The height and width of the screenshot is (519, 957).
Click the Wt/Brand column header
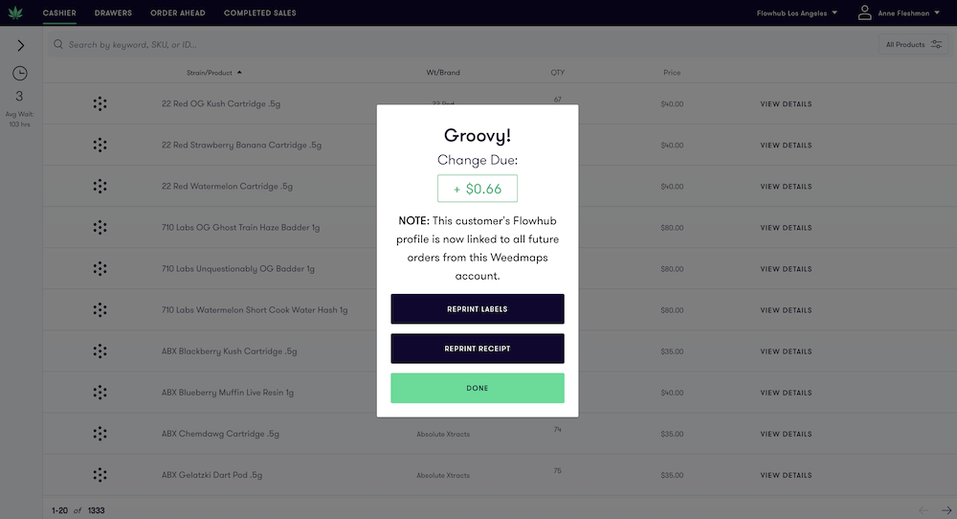tap(443, 73)
